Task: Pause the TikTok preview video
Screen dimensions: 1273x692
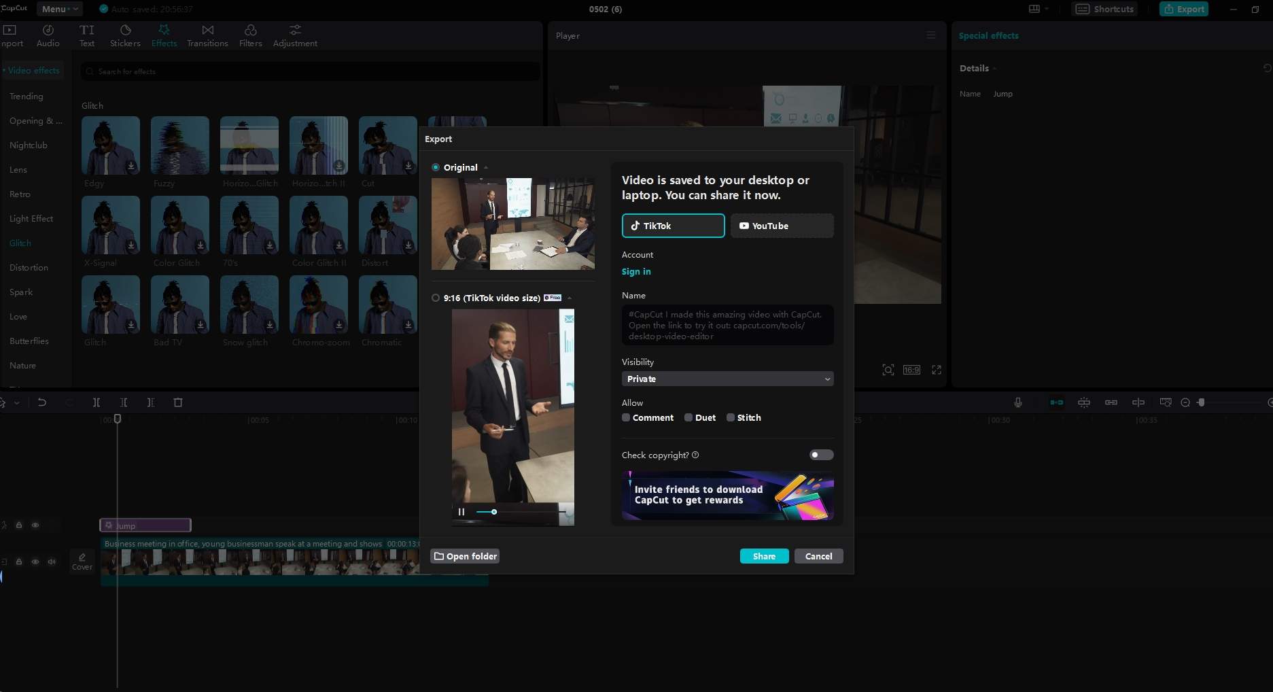Action: tap(461, 512)
